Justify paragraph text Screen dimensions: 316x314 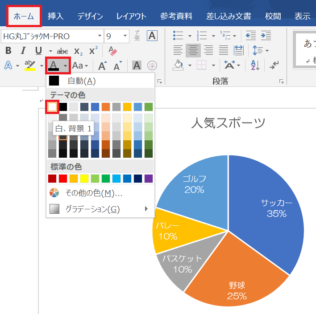[x=224, y=50]
